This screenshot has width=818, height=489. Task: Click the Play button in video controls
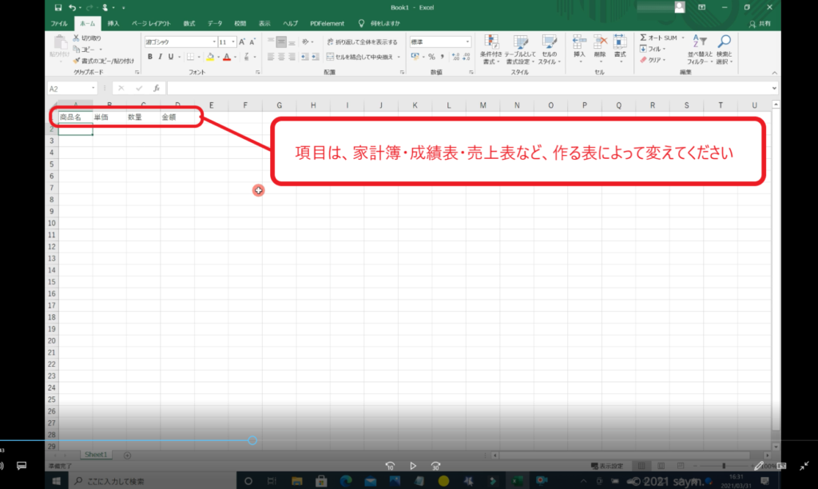[413, 466]
